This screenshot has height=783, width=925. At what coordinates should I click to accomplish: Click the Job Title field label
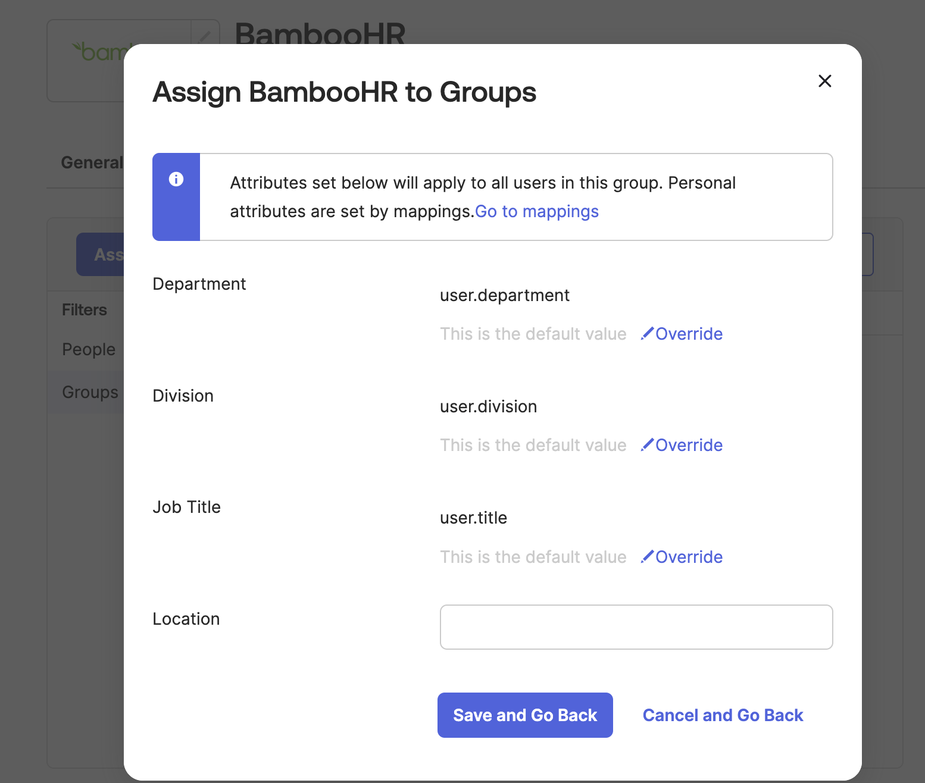(186, 507)
